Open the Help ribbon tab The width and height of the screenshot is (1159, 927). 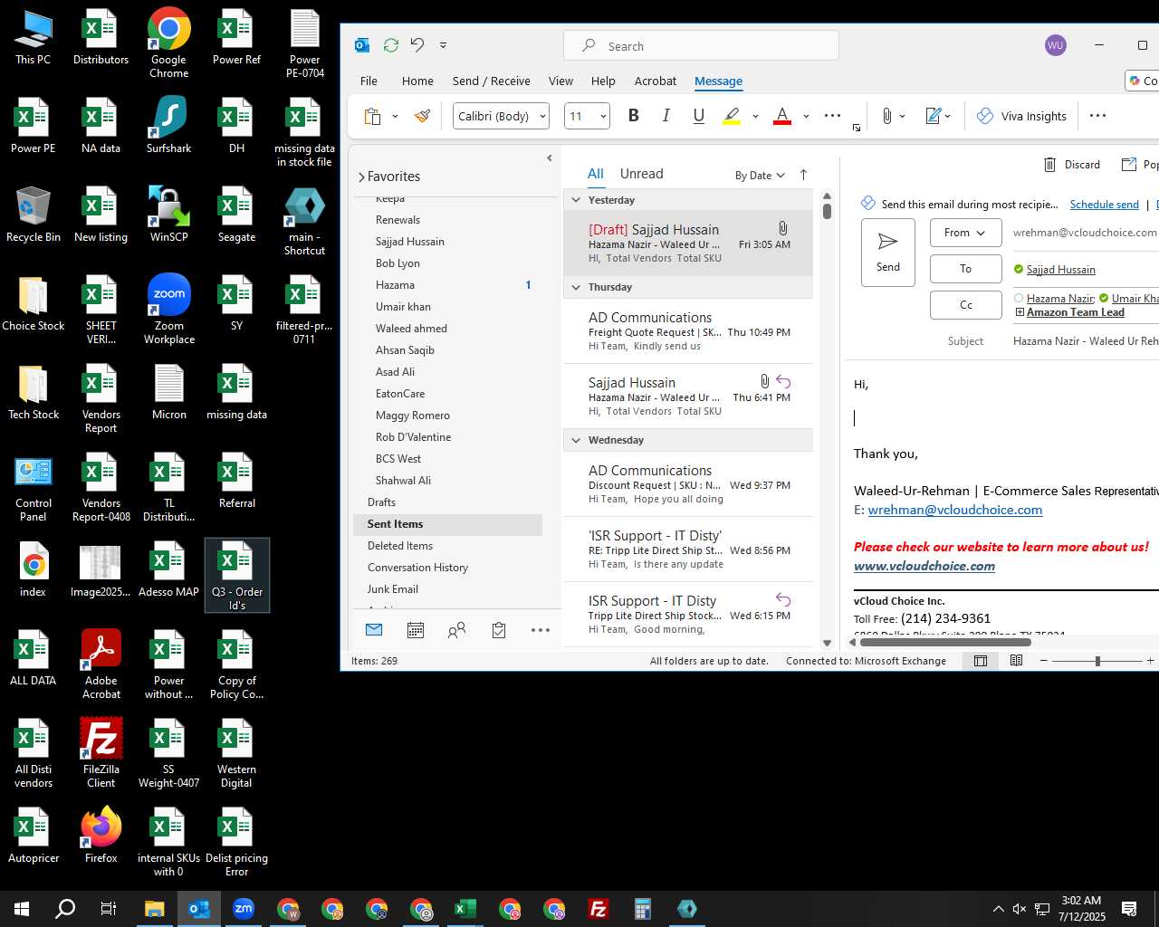pos(603,81)
